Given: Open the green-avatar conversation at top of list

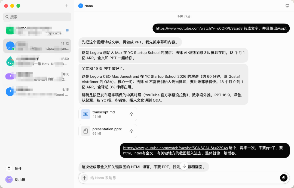Looking at the screenshot, I should pos(37,30).
